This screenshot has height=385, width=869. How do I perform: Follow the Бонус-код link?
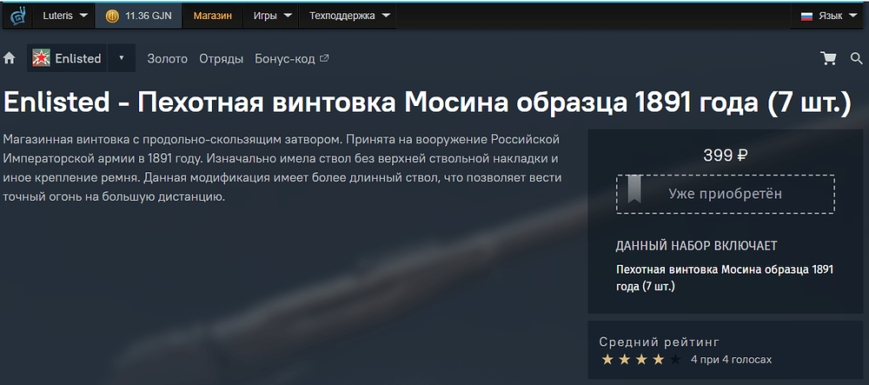(x=285, y=59)
